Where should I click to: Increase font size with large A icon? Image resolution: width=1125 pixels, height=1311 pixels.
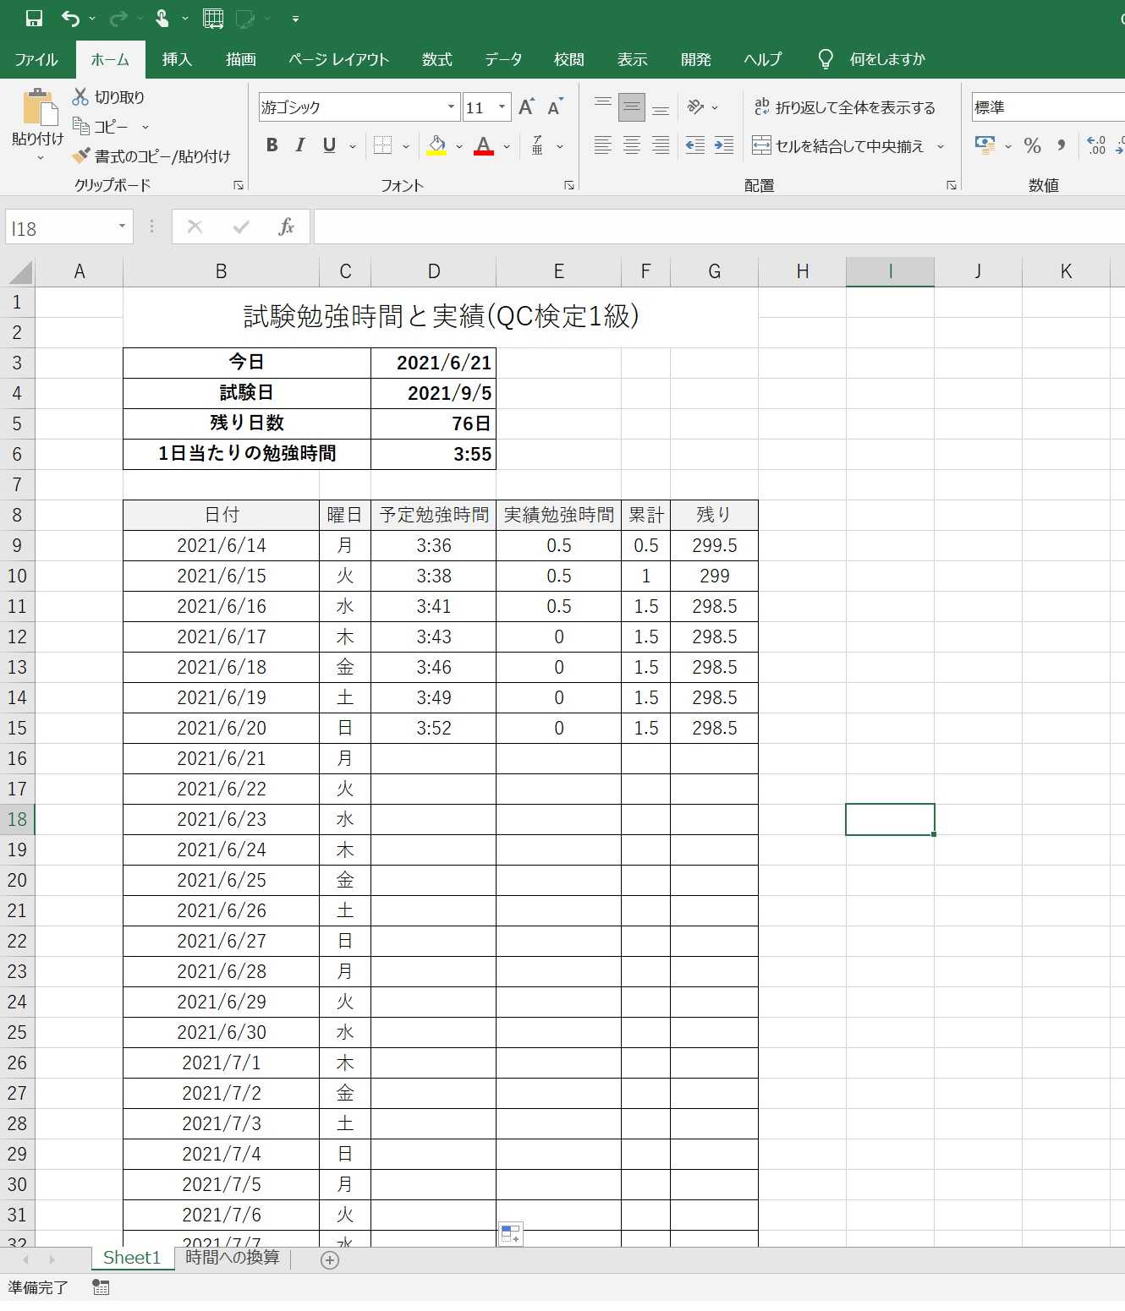(526, 107)
